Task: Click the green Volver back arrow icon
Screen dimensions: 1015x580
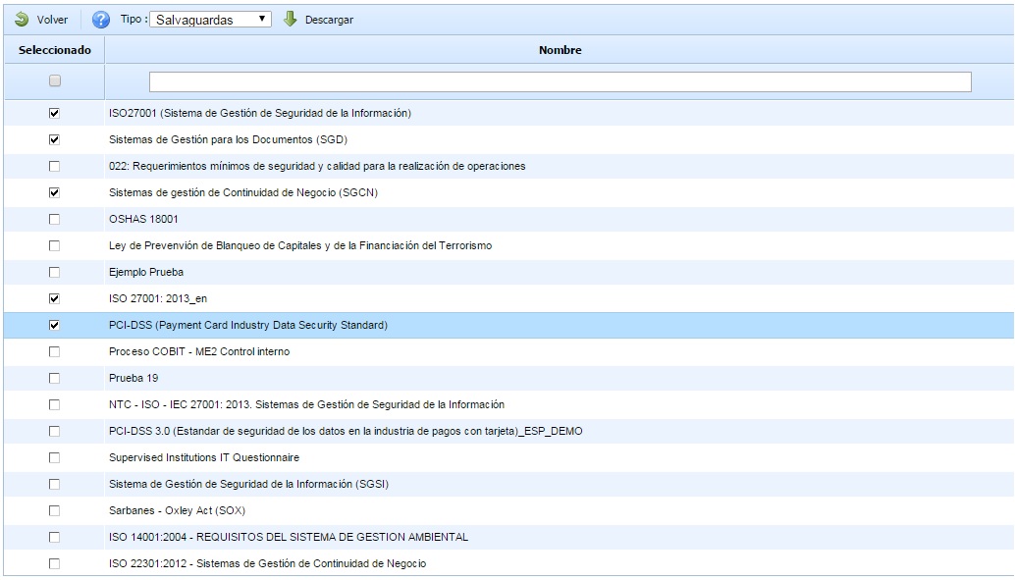Action: tap(21, 20)
